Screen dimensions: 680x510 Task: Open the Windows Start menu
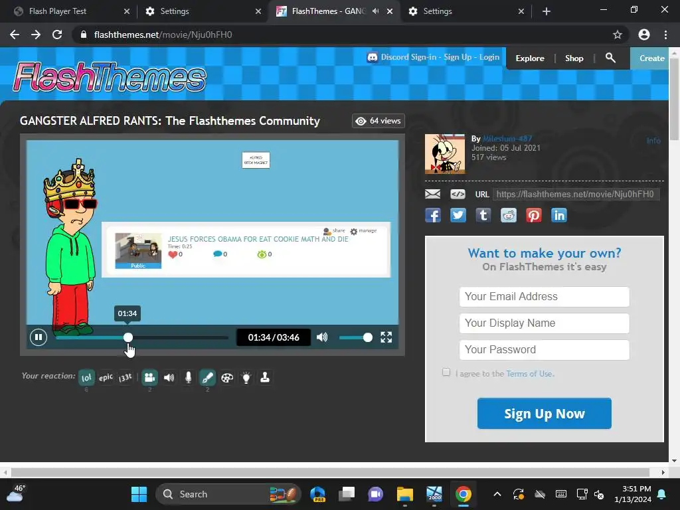click(139, 494)
